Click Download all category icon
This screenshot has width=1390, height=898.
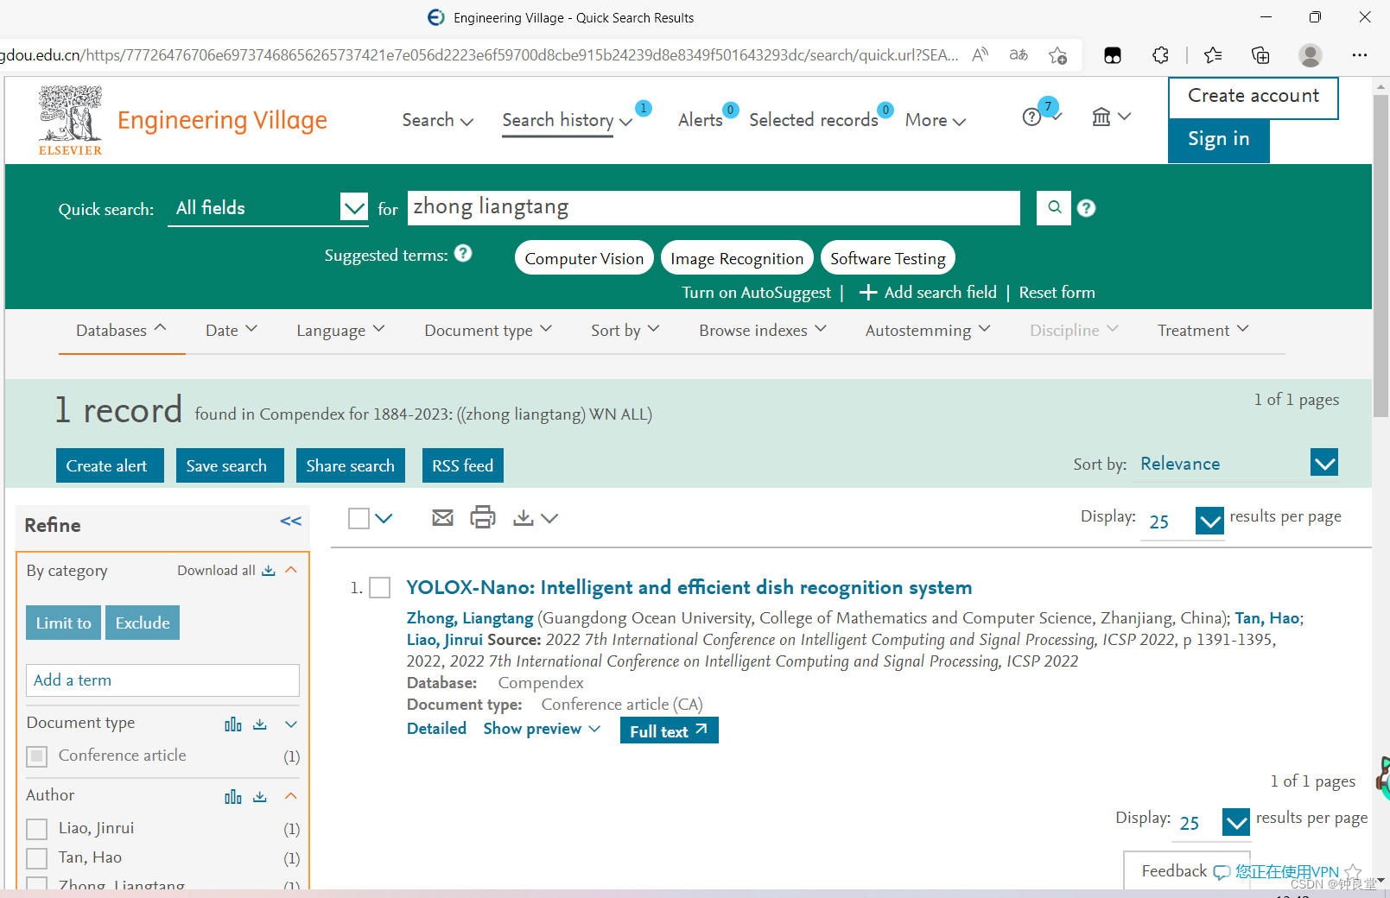coord(269,571)
